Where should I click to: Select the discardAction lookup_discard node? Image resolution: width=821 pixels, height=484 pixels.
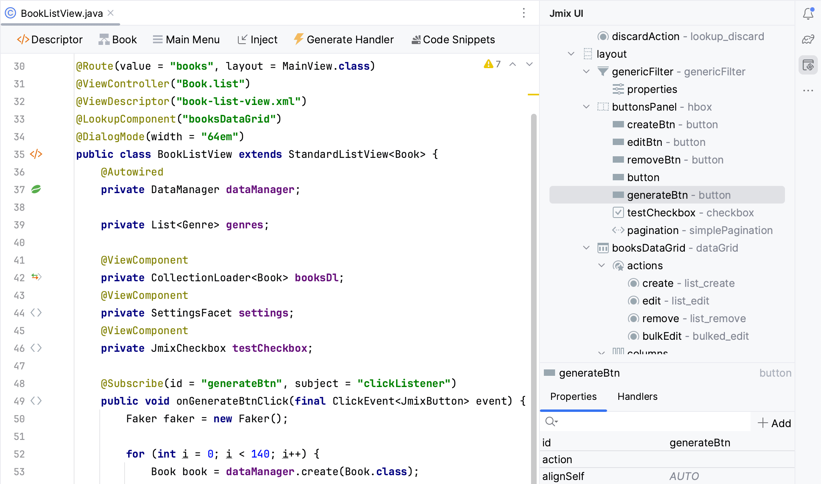(646, 36)
